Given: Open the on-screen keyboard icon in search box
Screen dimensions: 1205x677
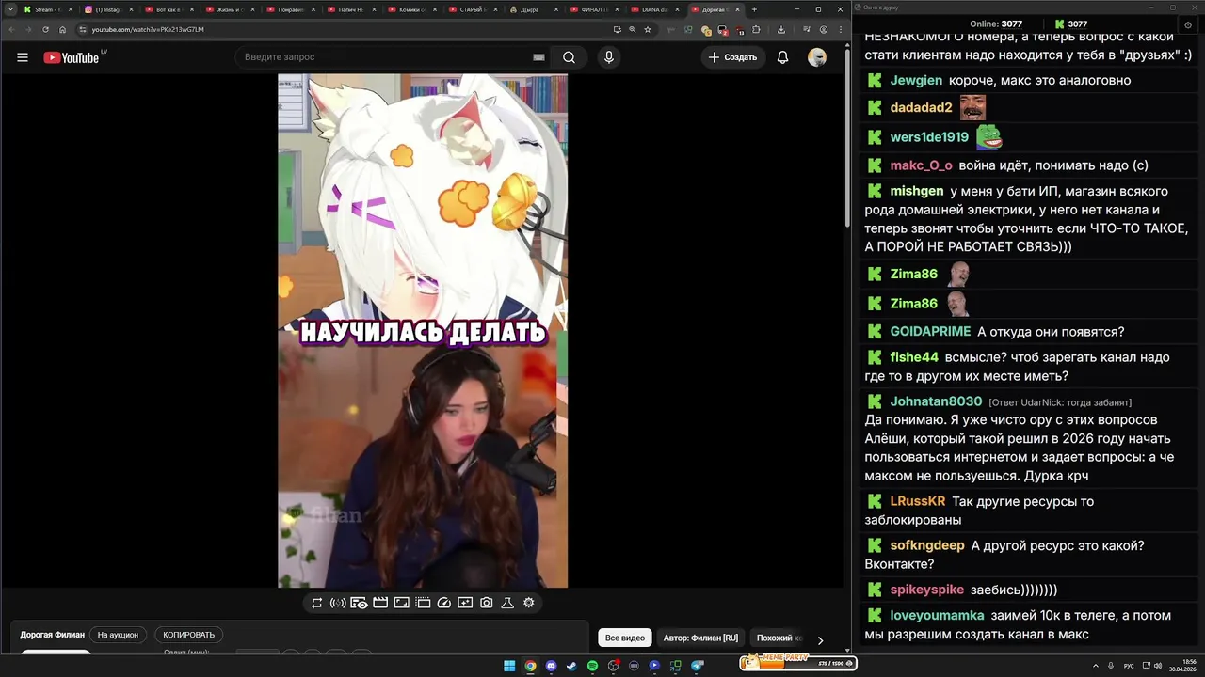Looking at the screenshot, I should click(x=538, y=57).
